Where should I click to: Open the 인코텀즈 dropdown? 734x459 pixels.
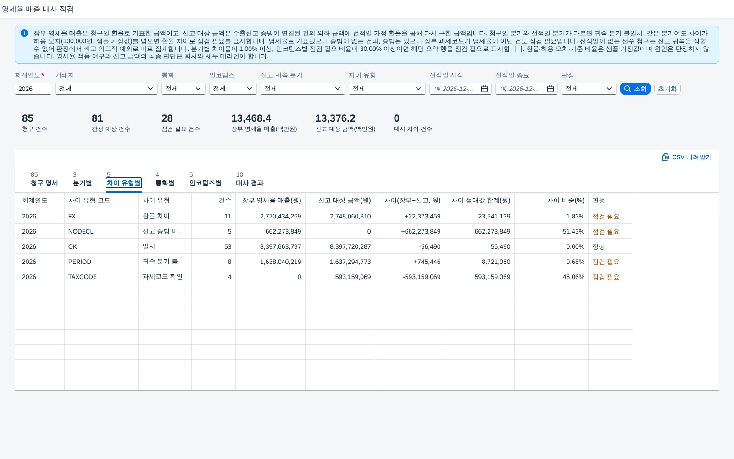pyautogui.click(x=233, y=89)
